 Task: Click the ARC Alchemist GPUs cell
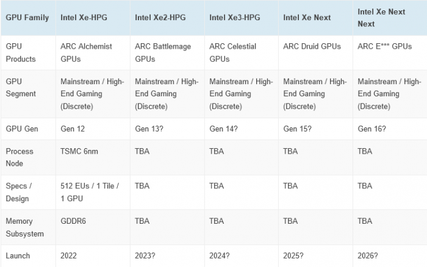pos(89,52)
